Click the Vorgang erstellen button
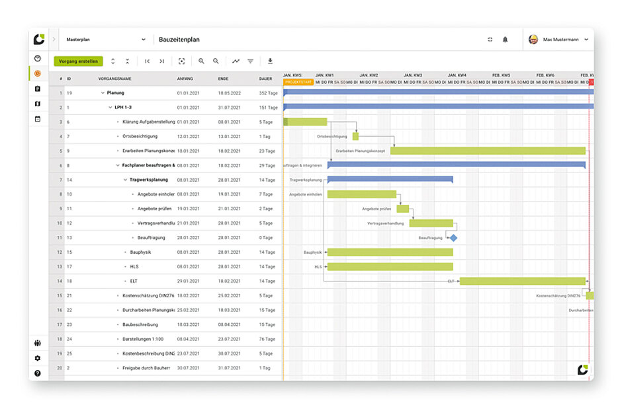 tap(78, 61)
